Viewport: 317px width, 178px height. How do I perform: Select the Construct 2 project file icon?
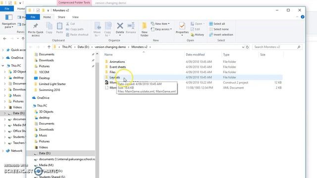point(106,83)
